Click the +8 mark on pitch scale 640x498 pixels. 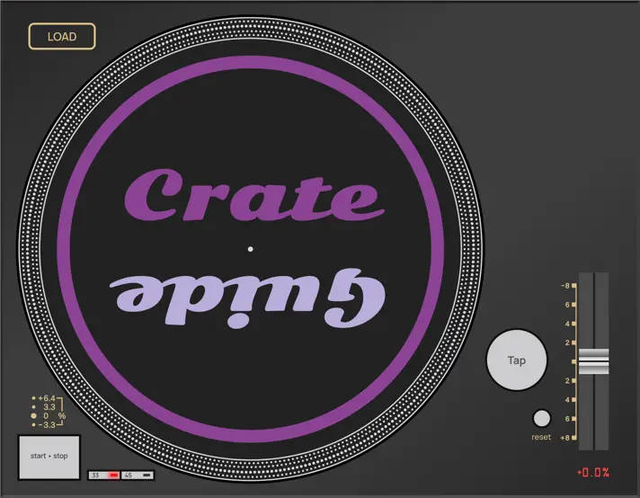pyautogui.click(x=568, y=438)
